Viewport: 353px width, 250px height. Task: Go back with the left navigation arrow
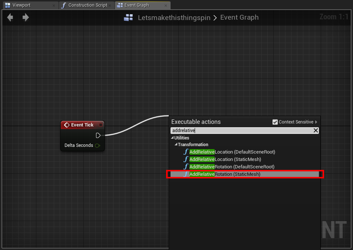point(10,17)
